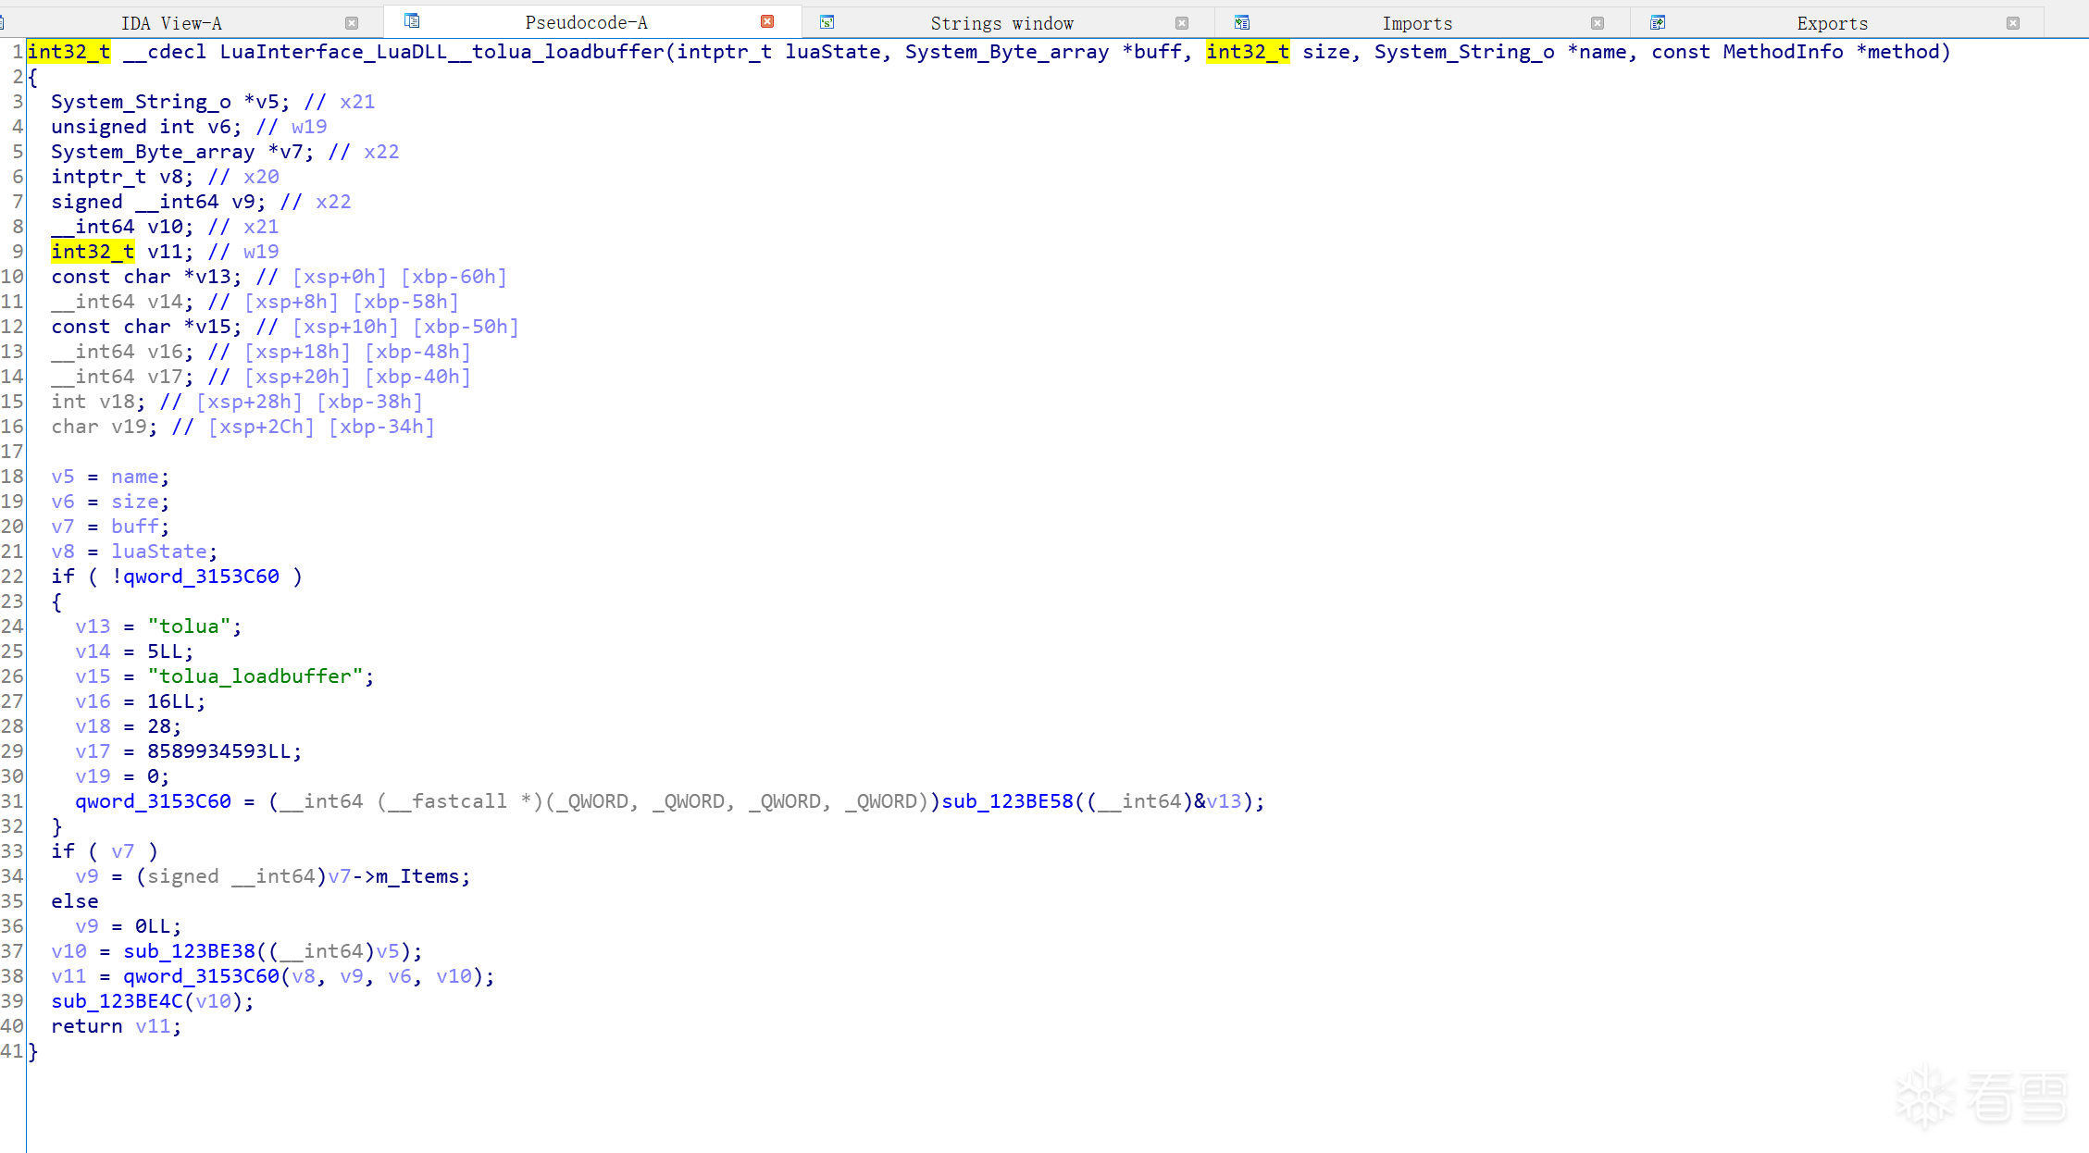This screenshot has height=1153, width=2089.
Task: Open the Exports tab
Action: (1832, 23)
